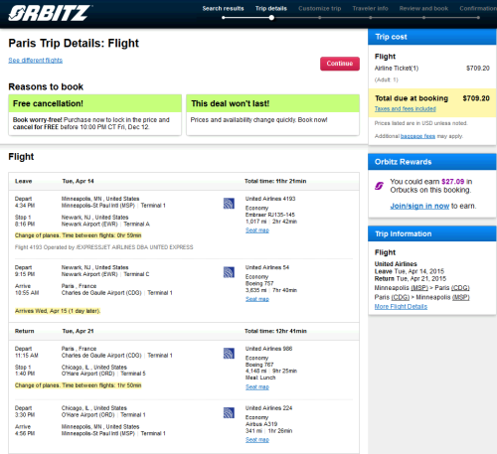Click the red Continue button
This screenshot has height=454, width=497.
click(340, 64)
